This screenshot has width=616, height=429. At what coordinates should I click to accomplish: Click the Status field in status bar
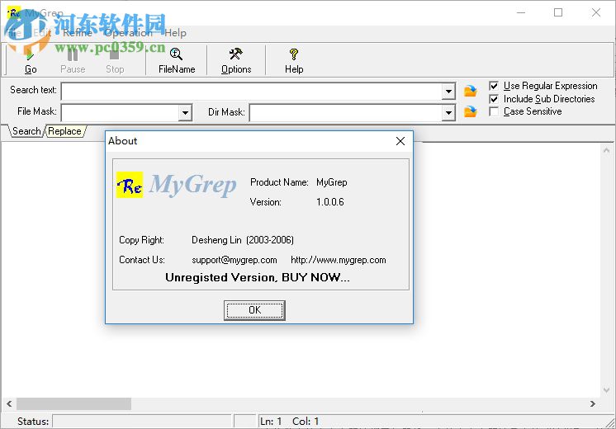(142, 421)
